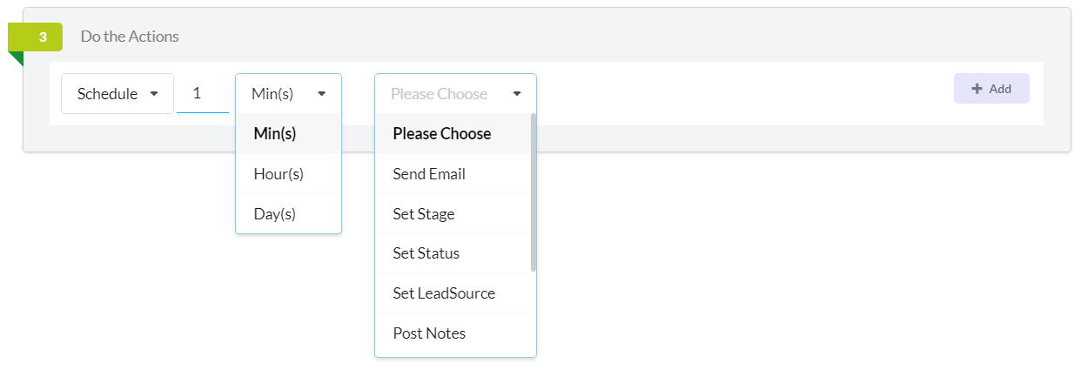Image resolution: width=1081 pixels, height=370 pixels.
Task: Click the schedule number input field
Action: 203,93
